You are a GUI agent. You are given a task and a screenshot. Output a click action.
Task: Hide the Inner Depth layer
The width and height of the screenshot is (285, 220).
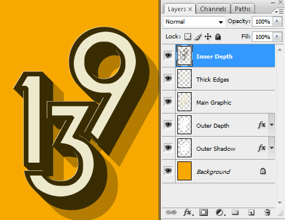(168, 56)
